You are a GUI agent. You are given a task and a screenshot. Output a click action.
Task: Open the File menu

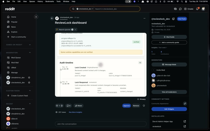point(14,2)
